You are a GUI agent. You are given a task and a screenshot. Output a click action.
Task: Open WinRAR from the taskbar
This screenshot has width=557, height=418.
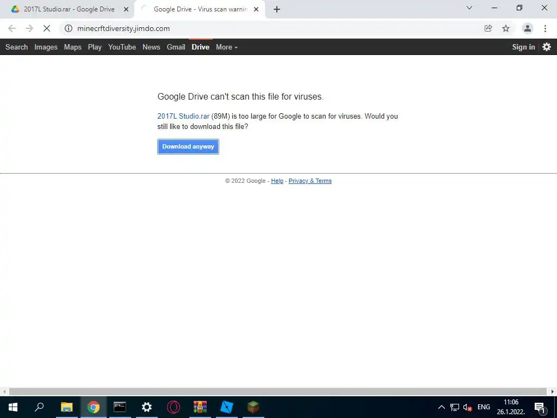coord(200,407)
